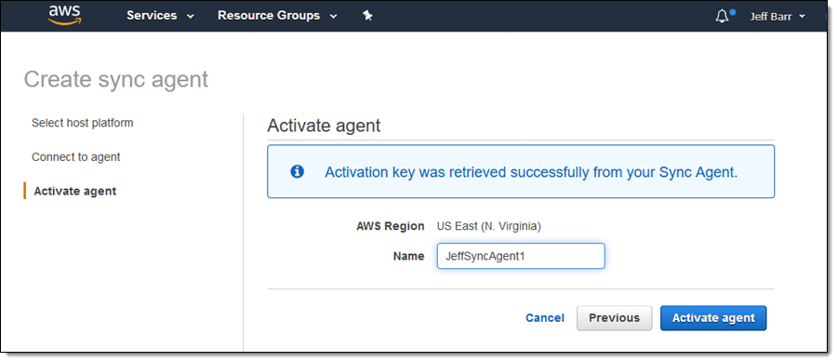Image resolution: width=837 pixels, height=362 pixels.
Task: Expand the Resource Groups arrow
Action: coord(333,17)
